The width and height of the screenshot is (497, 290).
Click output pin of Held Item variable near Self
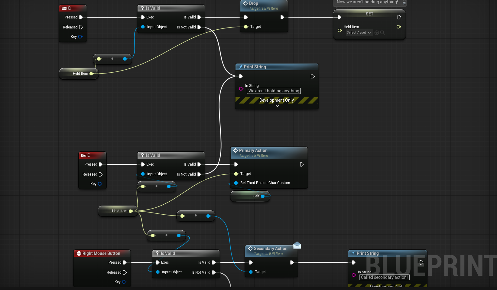pyautogui.click(x=131, y=211)
